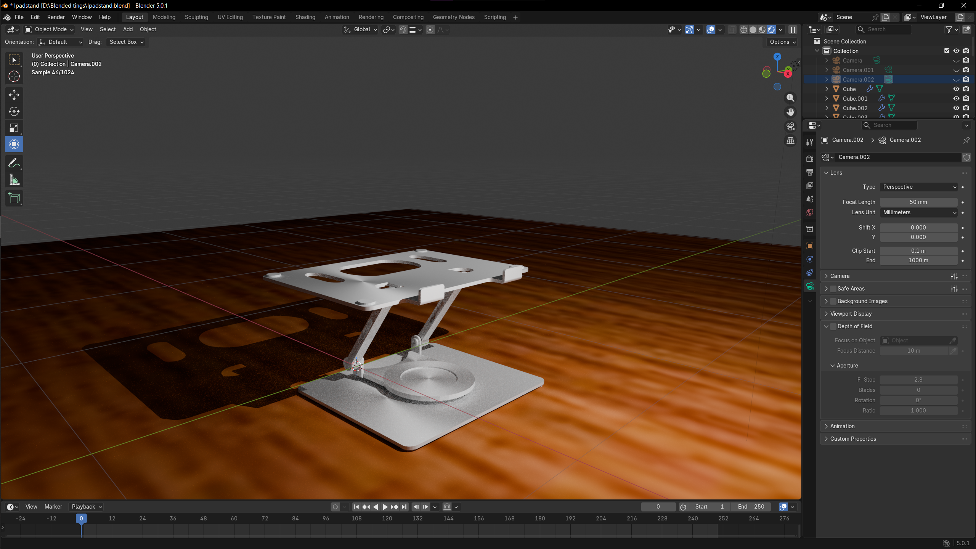Open the Playback popover
This screenshot has height=549, width=976.
click(x=87, y=507)
